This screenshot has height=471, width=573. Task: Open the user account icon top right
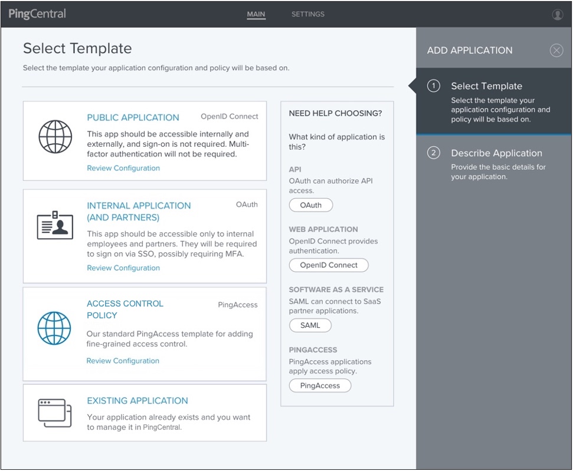click(558, 14)
